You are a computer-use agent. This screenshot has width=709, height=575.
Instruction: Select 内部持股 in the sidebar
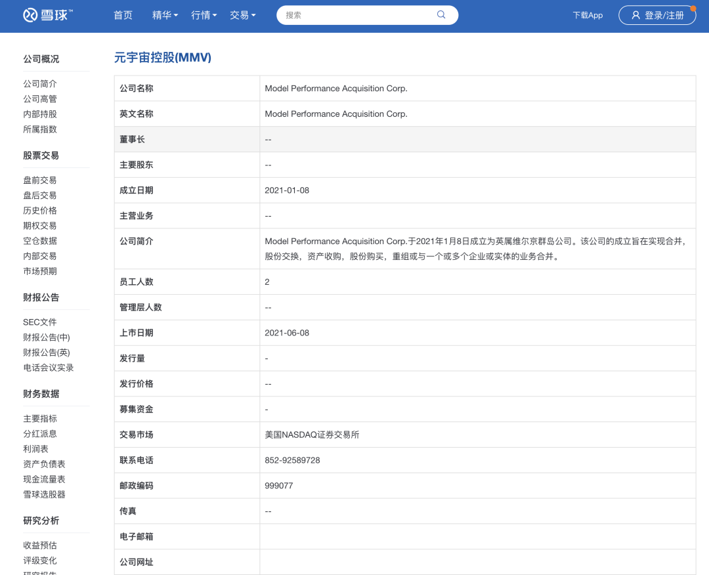pyautogui.click(x=40, y=114)
